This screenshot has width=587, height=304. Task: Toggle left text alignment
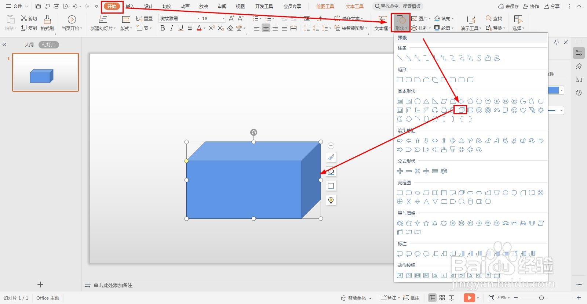pyautogui.click(x=257, y=28)
